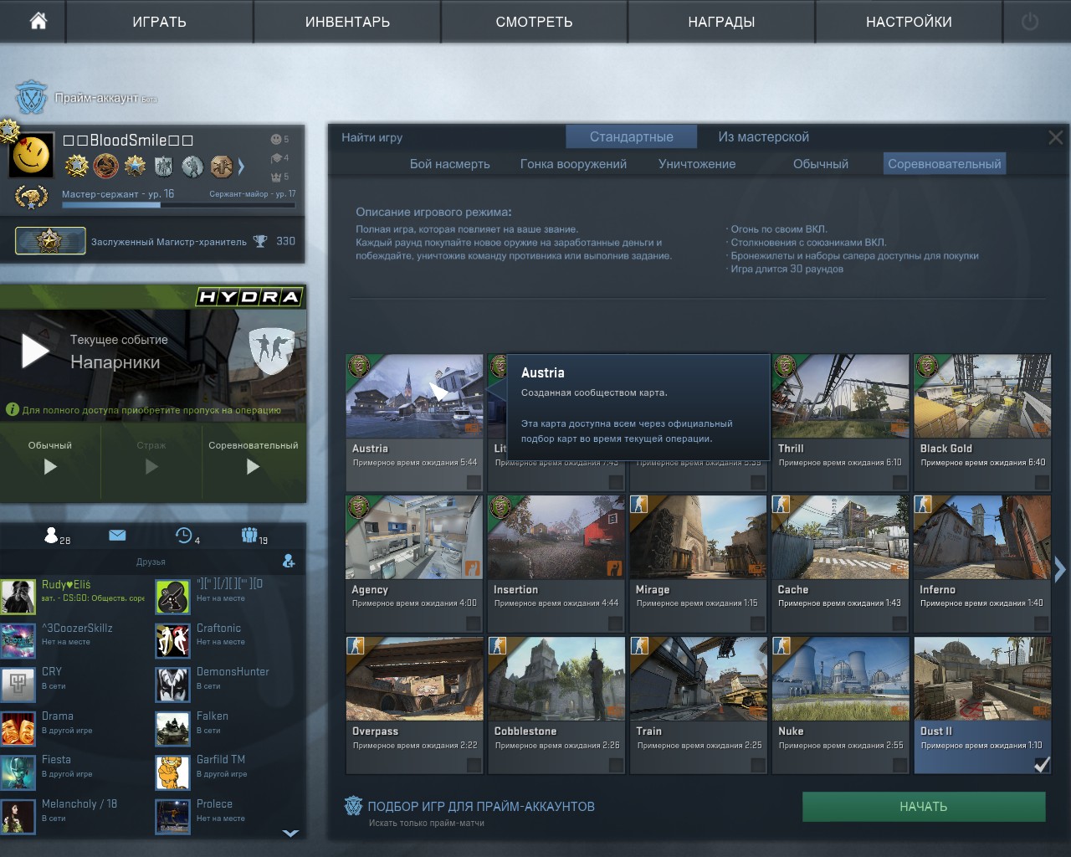Viewport: 1071px width, 857px height.
Task: Open BloodSmile's smiley avatar
Action: 31,155
